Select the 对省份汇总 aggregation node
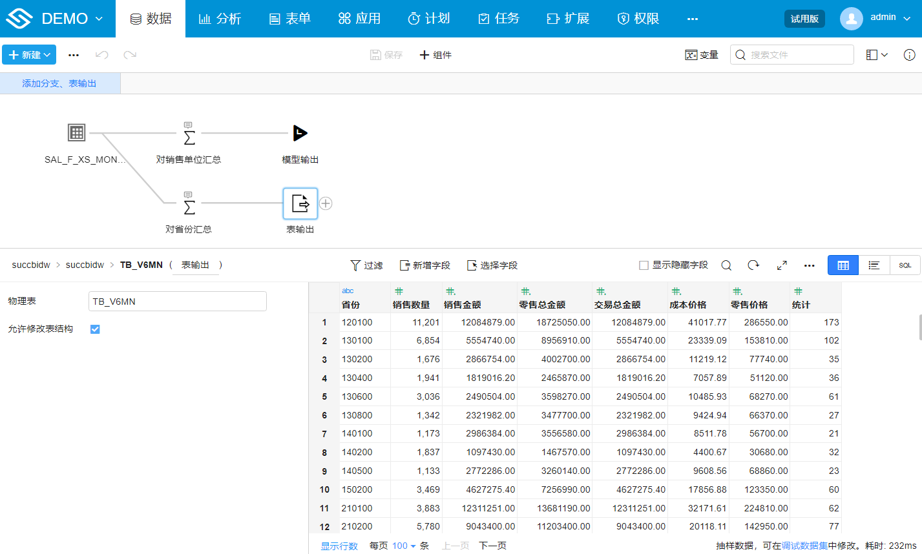 coord(189,207)
